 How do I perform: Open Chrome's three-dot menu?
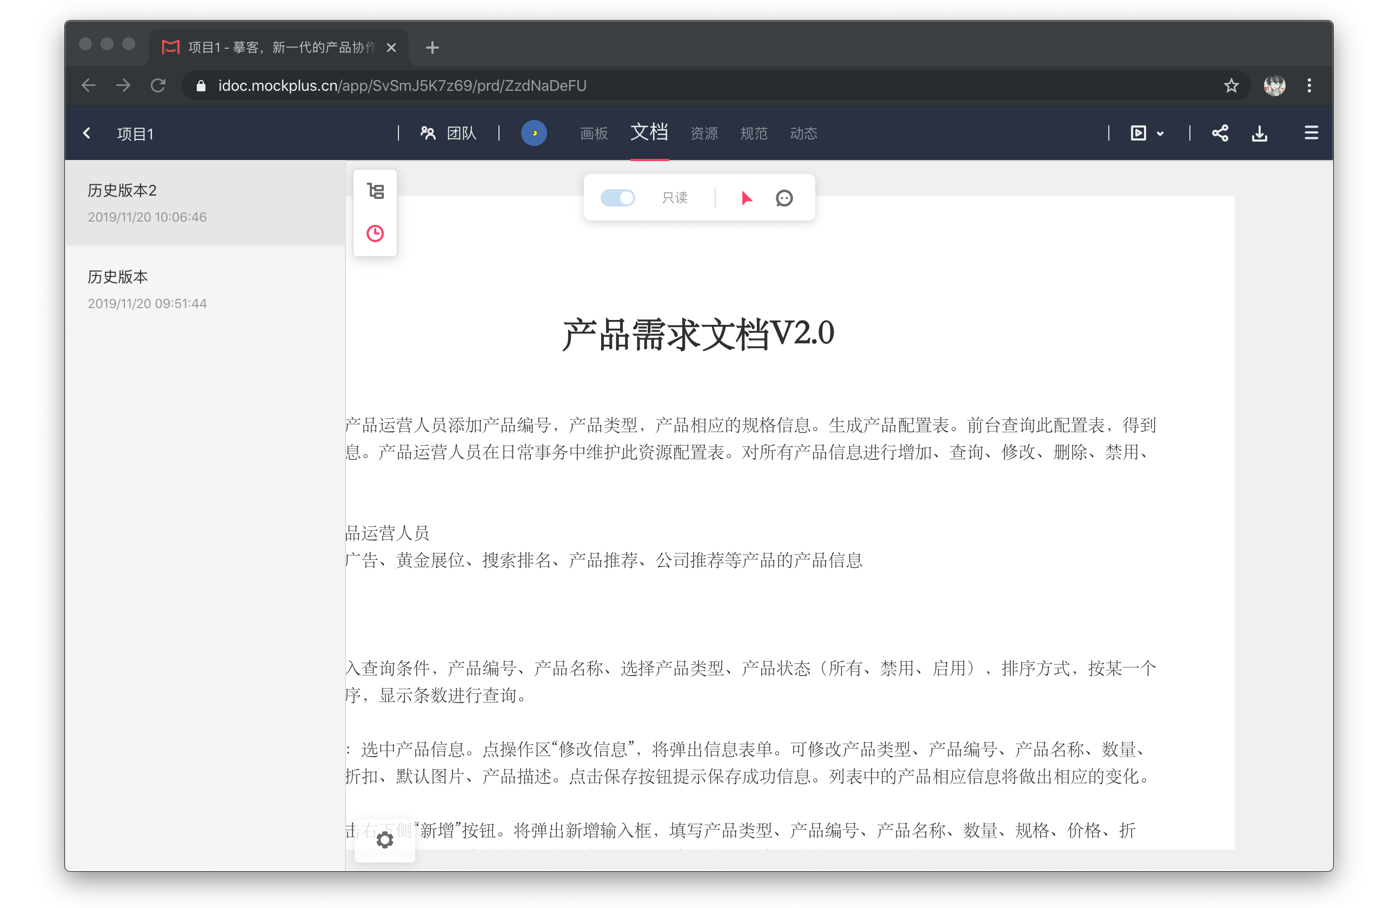click(1309, 86)
